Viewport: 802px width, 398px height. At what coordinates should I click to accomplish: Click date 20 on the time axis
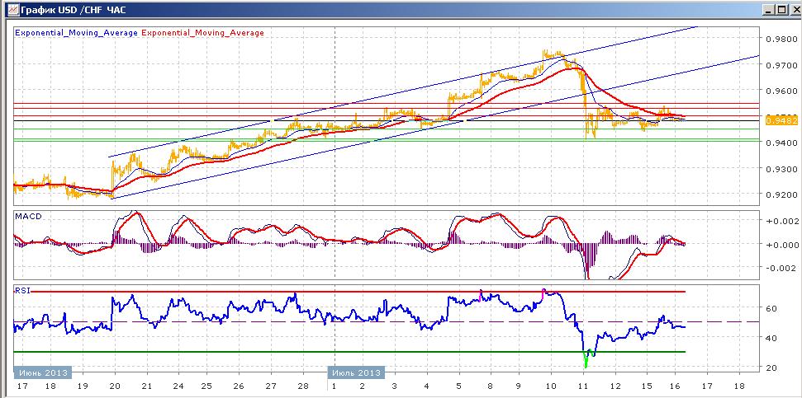tap(115, 386)
